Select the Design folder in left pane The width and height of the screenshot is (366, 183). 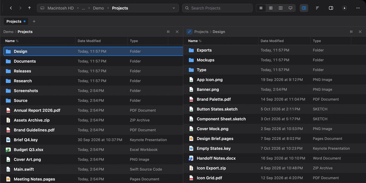pyautogui.click(x=93, y=51)
